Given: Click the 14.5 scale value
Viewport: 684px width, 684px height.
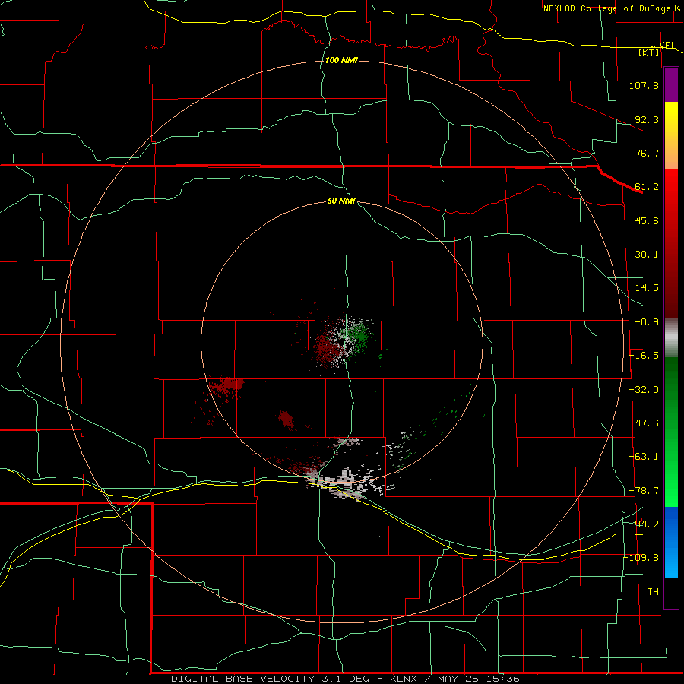Looking at the screenshot, I should [647, 288].
